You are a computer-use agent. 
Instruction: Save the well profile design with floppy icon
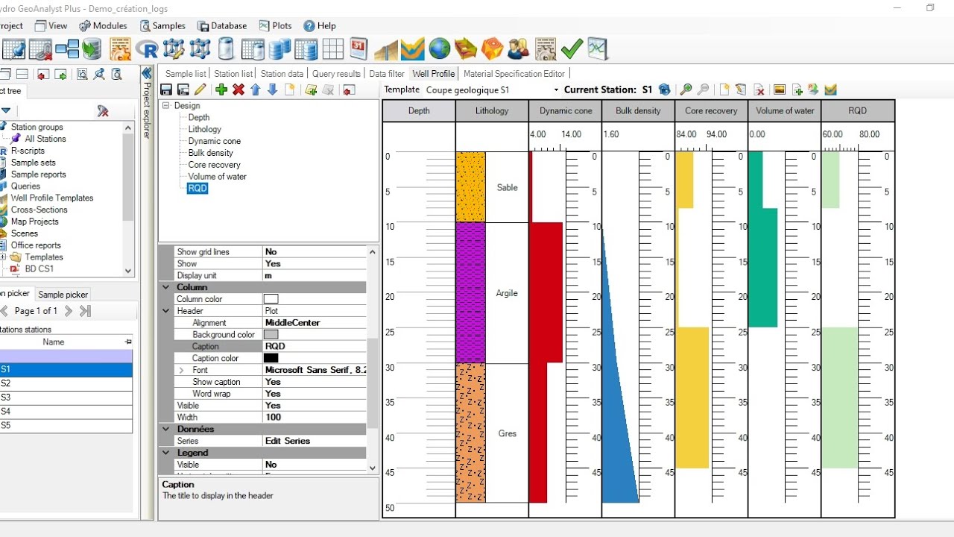tap(166, 89)
